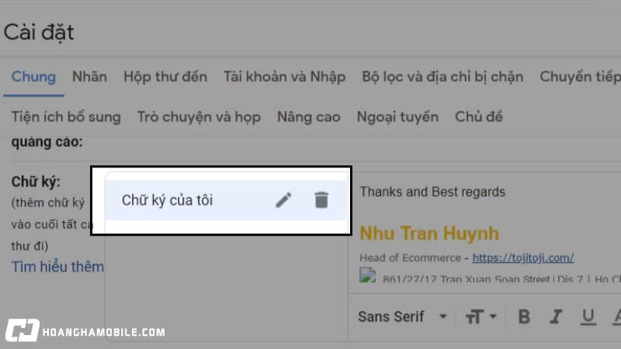Open Trò chuyện và họp tab
This screenshot has height=349, width=621.
coord(199,117)
